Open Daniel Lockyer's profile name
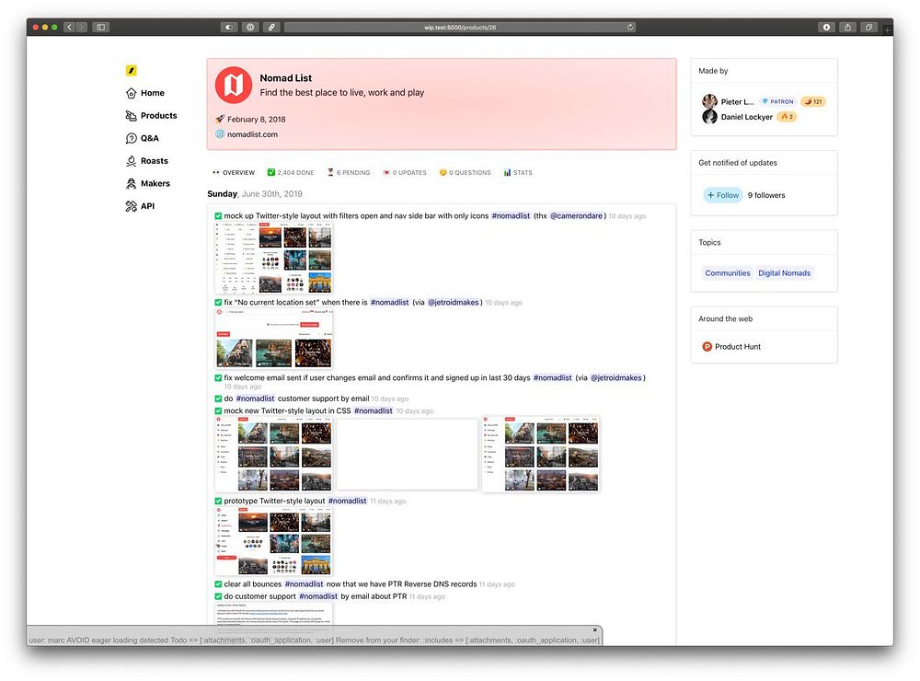This screenshot has width=920, height=681. coord(746,117)
